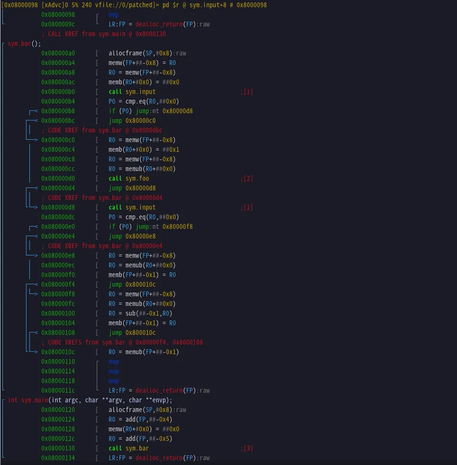This screenshot has width=457, height=465.
Task: Click the ;[3] reference marker beside call sym.bar
Action: (x=245, y=448)
